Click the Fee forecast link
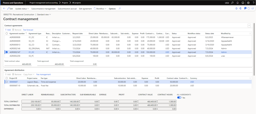 (x=28, y=30)
